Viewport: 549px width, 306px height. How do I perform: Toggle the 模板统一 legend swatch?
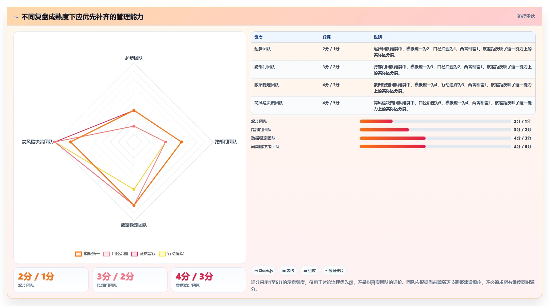tap(79, 254)
